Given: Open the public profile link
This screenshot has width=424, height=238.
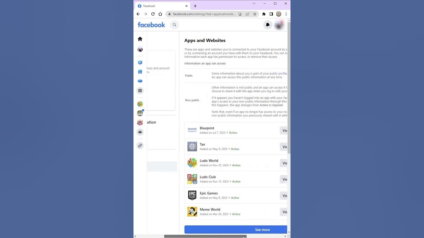Looking at the screenshot, I should click(x=278, y=73).
